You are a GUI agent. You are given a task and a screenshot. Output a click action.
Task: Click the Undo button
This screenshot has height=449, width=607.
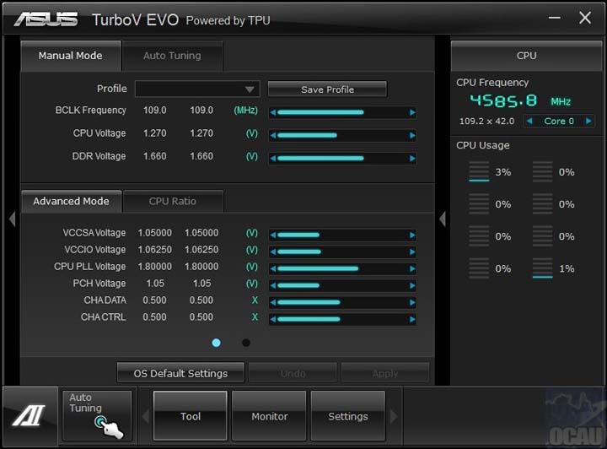coord(293,373)
